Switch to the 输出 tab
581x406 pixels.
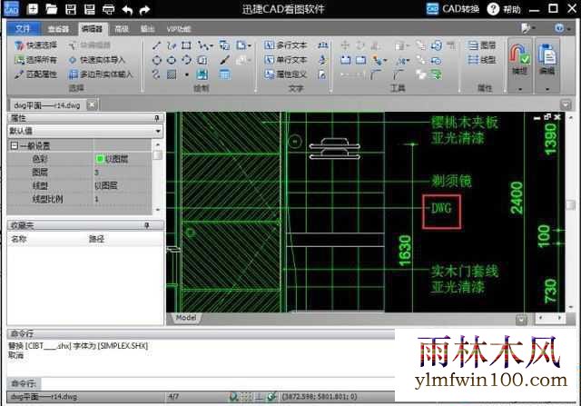tap(147, 29)
